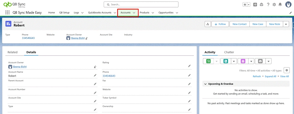The width and height of the screenshot is (294, 114).
Task: Click the Trailhead guidance icon in header
Action: [261, 5]
